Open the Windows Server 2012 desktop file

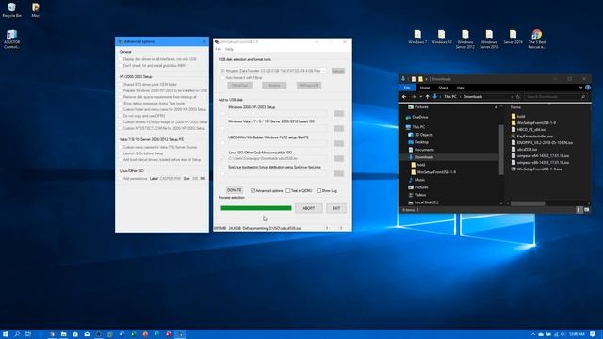pyautogui.click(x=465, y=40)
